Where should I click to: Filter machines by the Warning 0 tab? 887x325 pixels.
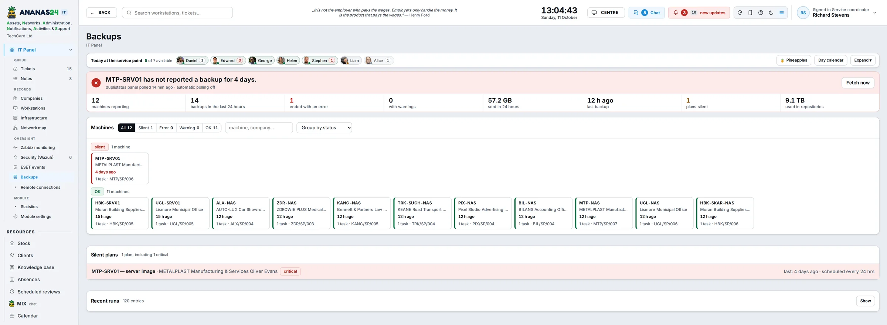(189, 128)
